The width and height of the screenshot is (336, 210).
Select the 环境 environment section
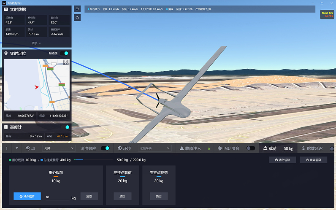pyautogui.click(x=124, y=148)
